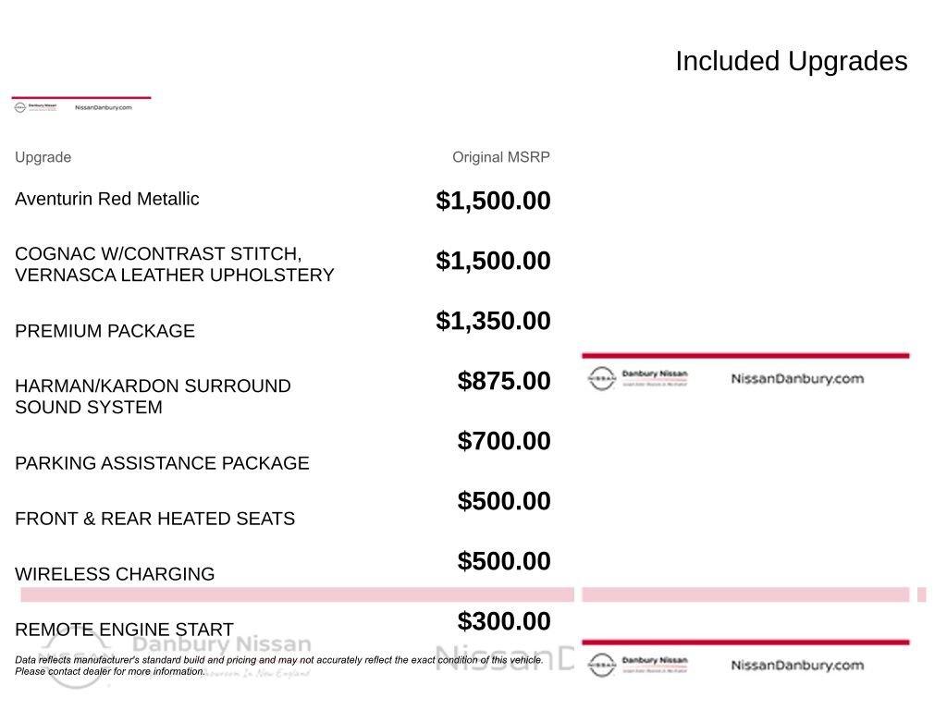This screenshot has width=947, height=710.
Task: Click the Danbury Nissan text in middle banner
Action: pyautogui.click(x=655, y=374)
